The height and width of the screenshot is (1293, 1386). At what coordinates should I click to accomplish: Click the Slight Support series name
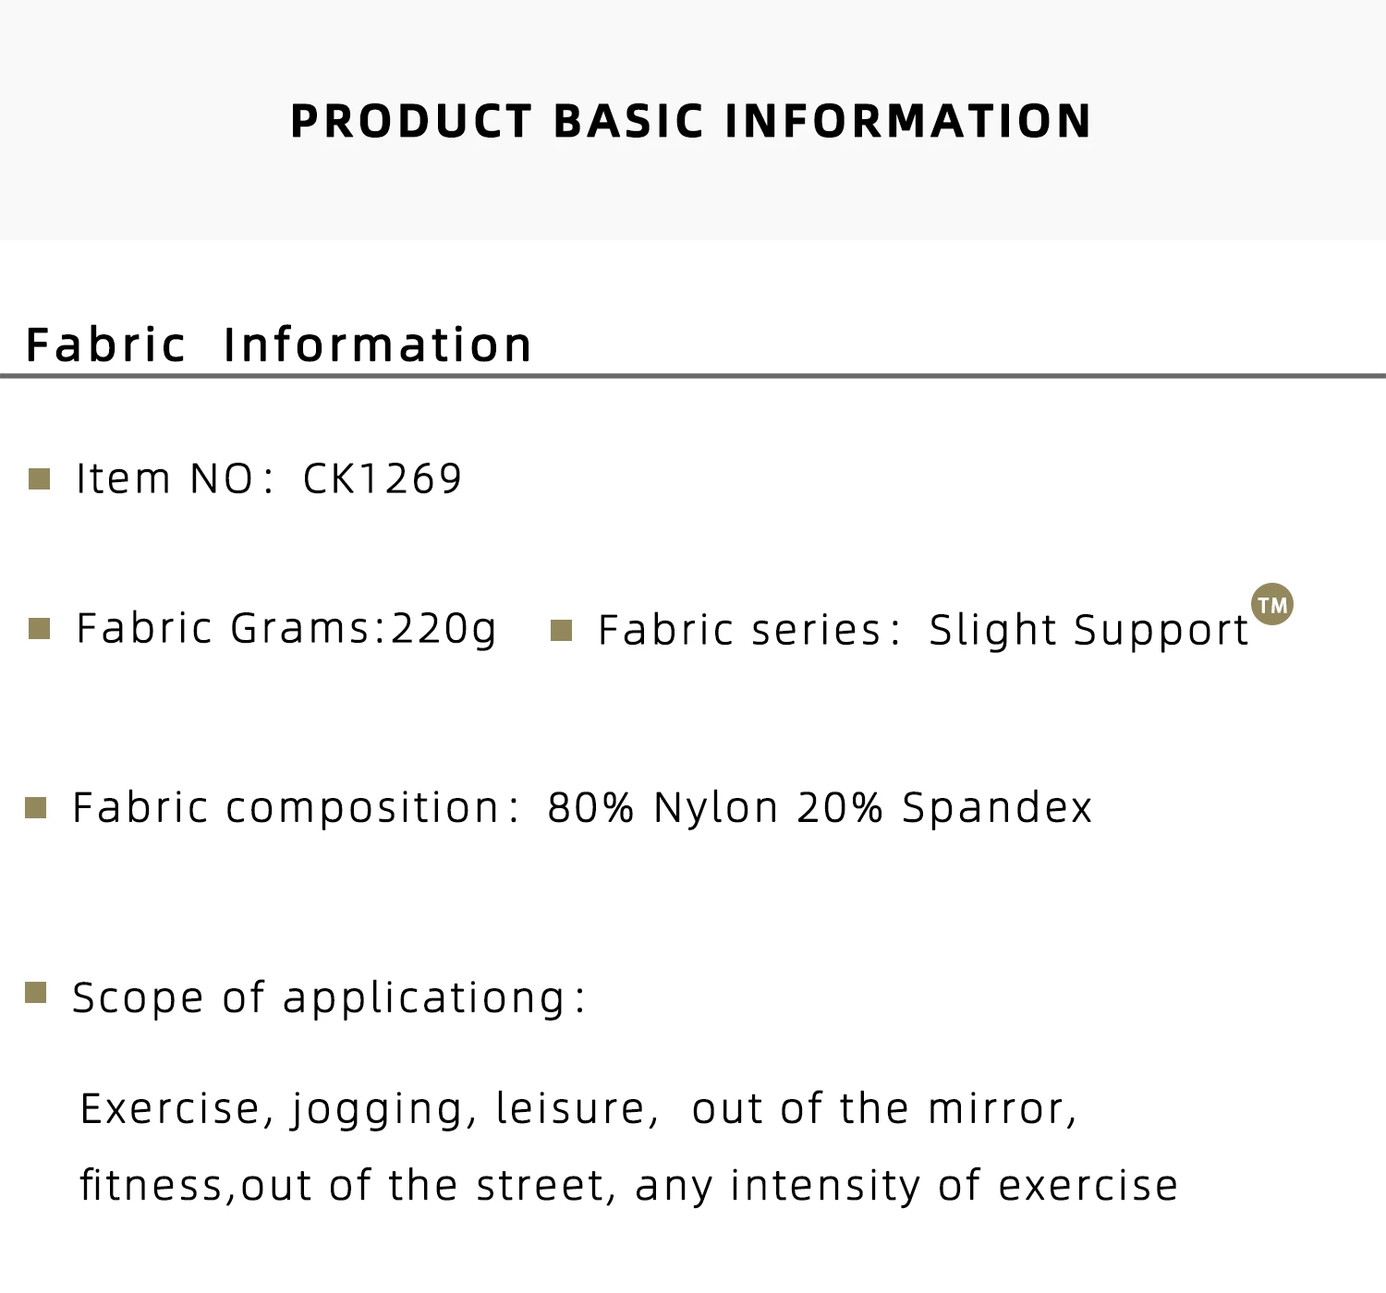[x=1088, y=631]
